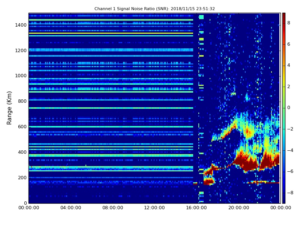Click the 1000 range tick label

(21, 76)
